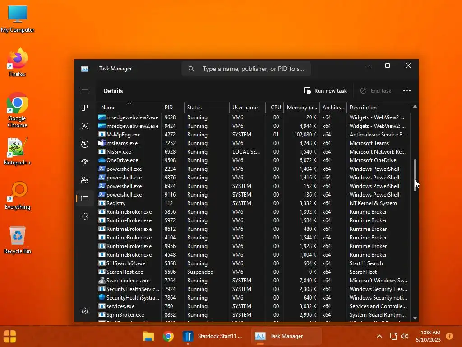Screen dimensions: 462x347
Task: Sort by the Architecture column header
Action: coord(333,108)
